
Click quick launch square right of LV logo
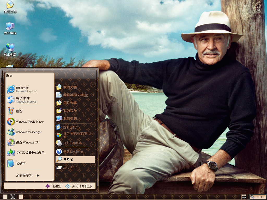pos(21,197)
